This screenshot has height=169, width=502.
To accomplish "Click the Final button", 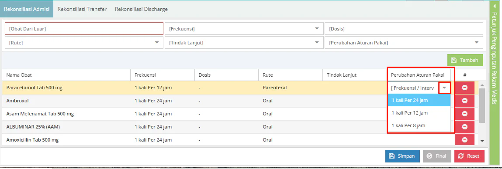I will (437, 156).
